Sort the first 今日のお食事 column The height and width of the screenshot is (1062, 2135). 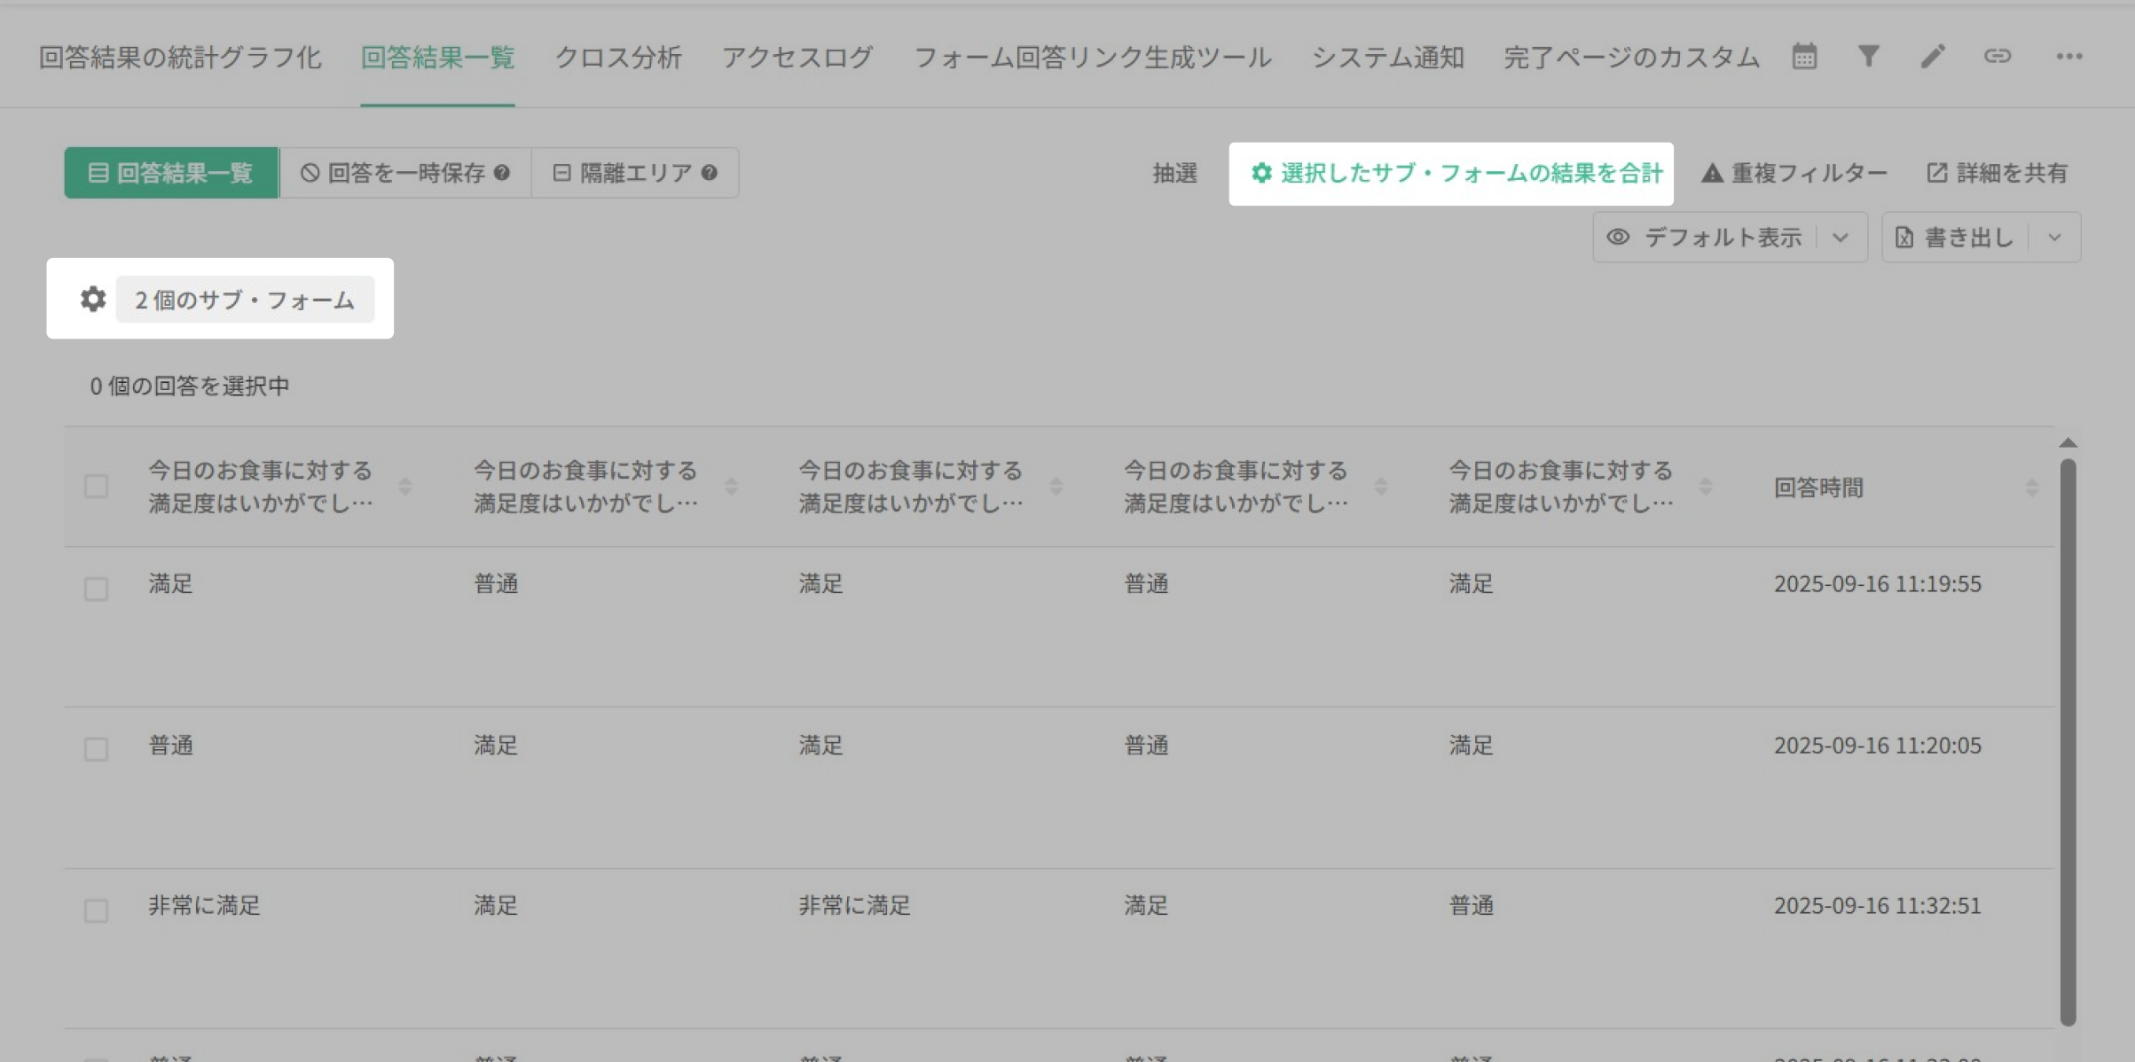point(405,486)
